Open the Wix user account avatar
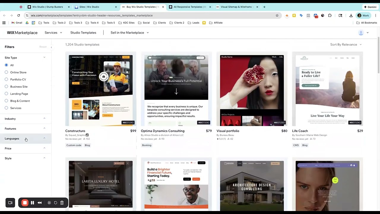 [361, 33]
